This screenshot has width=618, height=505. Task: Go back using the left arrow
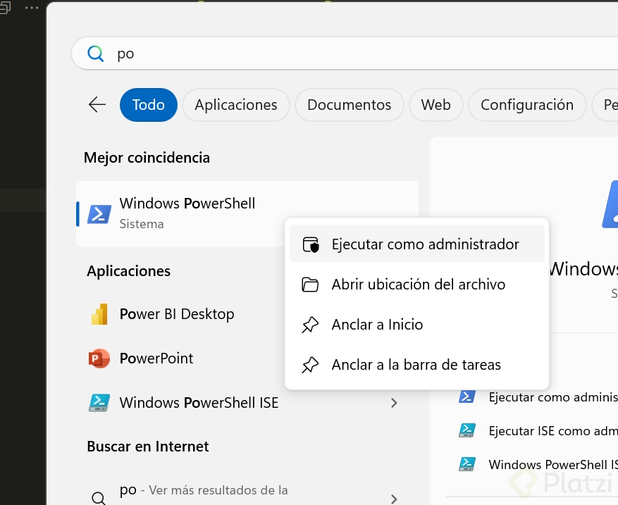tap(97, 105)
